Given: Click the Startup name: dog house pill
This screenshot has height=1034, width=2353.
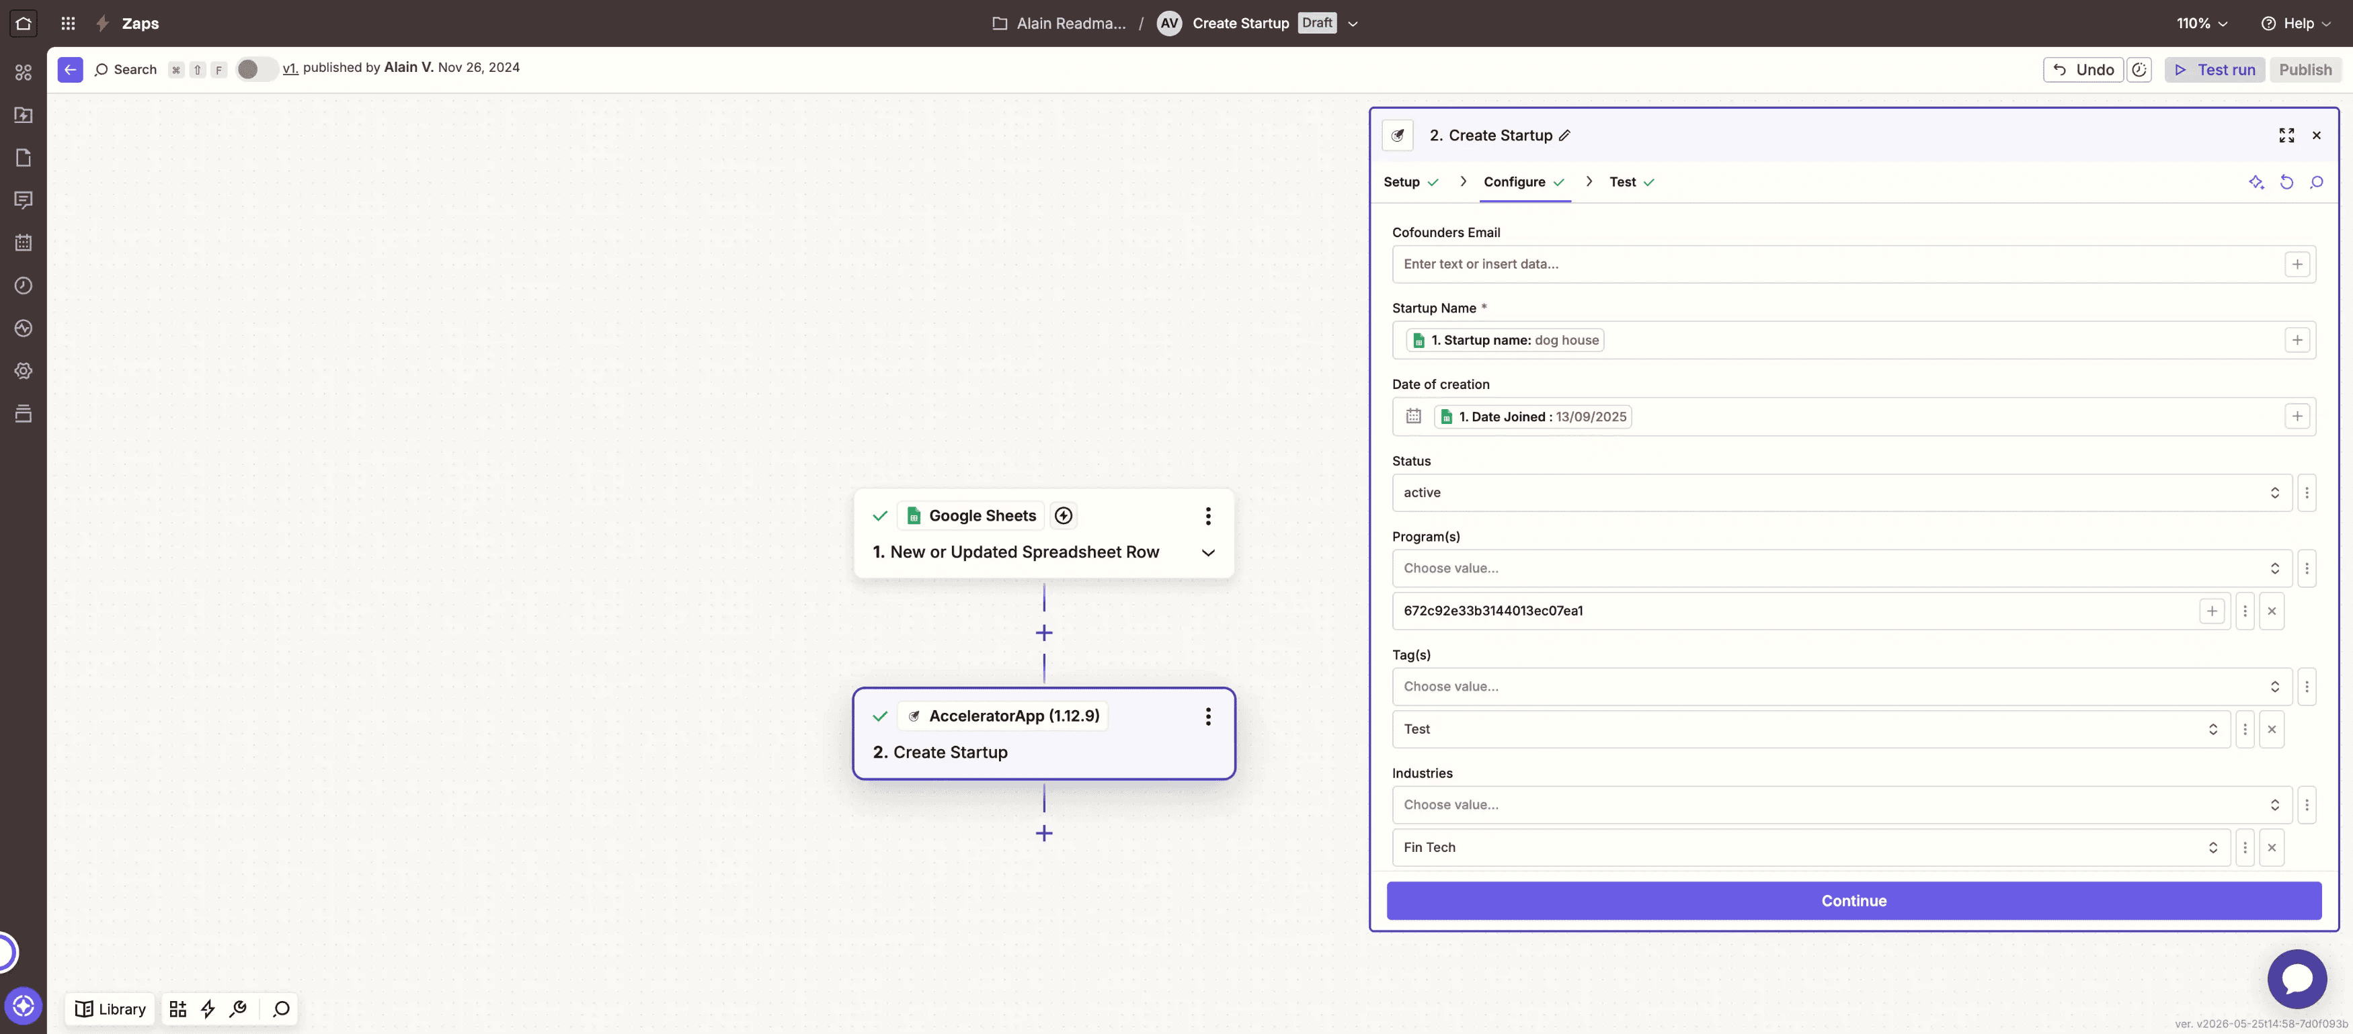Looking at the screenshot, I should click(x=1505, y=339).
